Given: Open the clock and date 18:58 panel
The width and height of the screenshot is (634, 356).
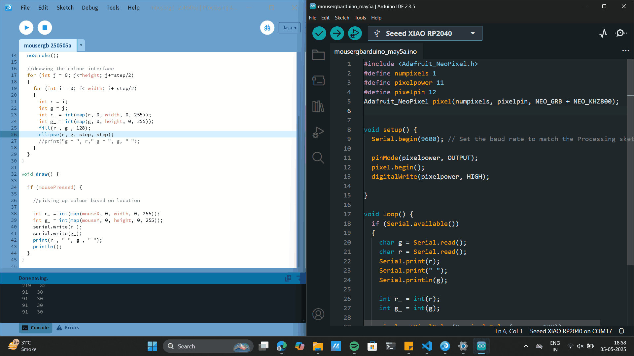Looking at the screenshot, I should pyautogui.click(x=613, y=346).
